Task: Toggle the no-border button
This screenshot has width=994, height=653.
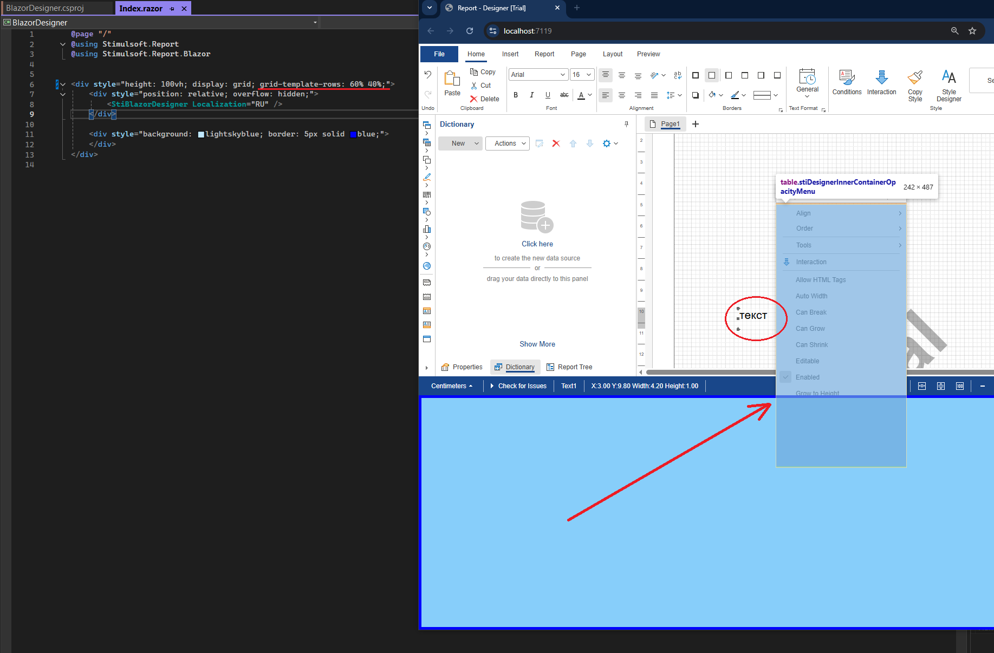Action: coord(712,75)
